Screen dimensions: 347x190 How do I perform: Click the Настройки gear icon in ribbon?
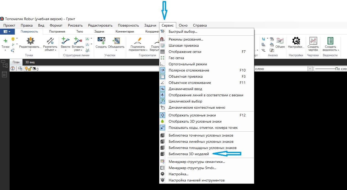[296, 41]
